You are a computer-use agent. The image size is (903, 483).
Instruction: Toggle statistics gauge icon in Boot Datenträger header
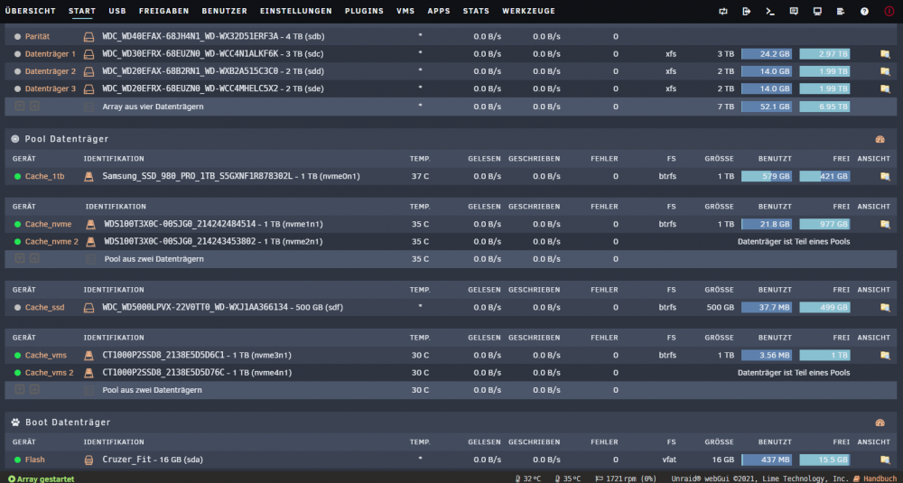(x=880, y=423)
